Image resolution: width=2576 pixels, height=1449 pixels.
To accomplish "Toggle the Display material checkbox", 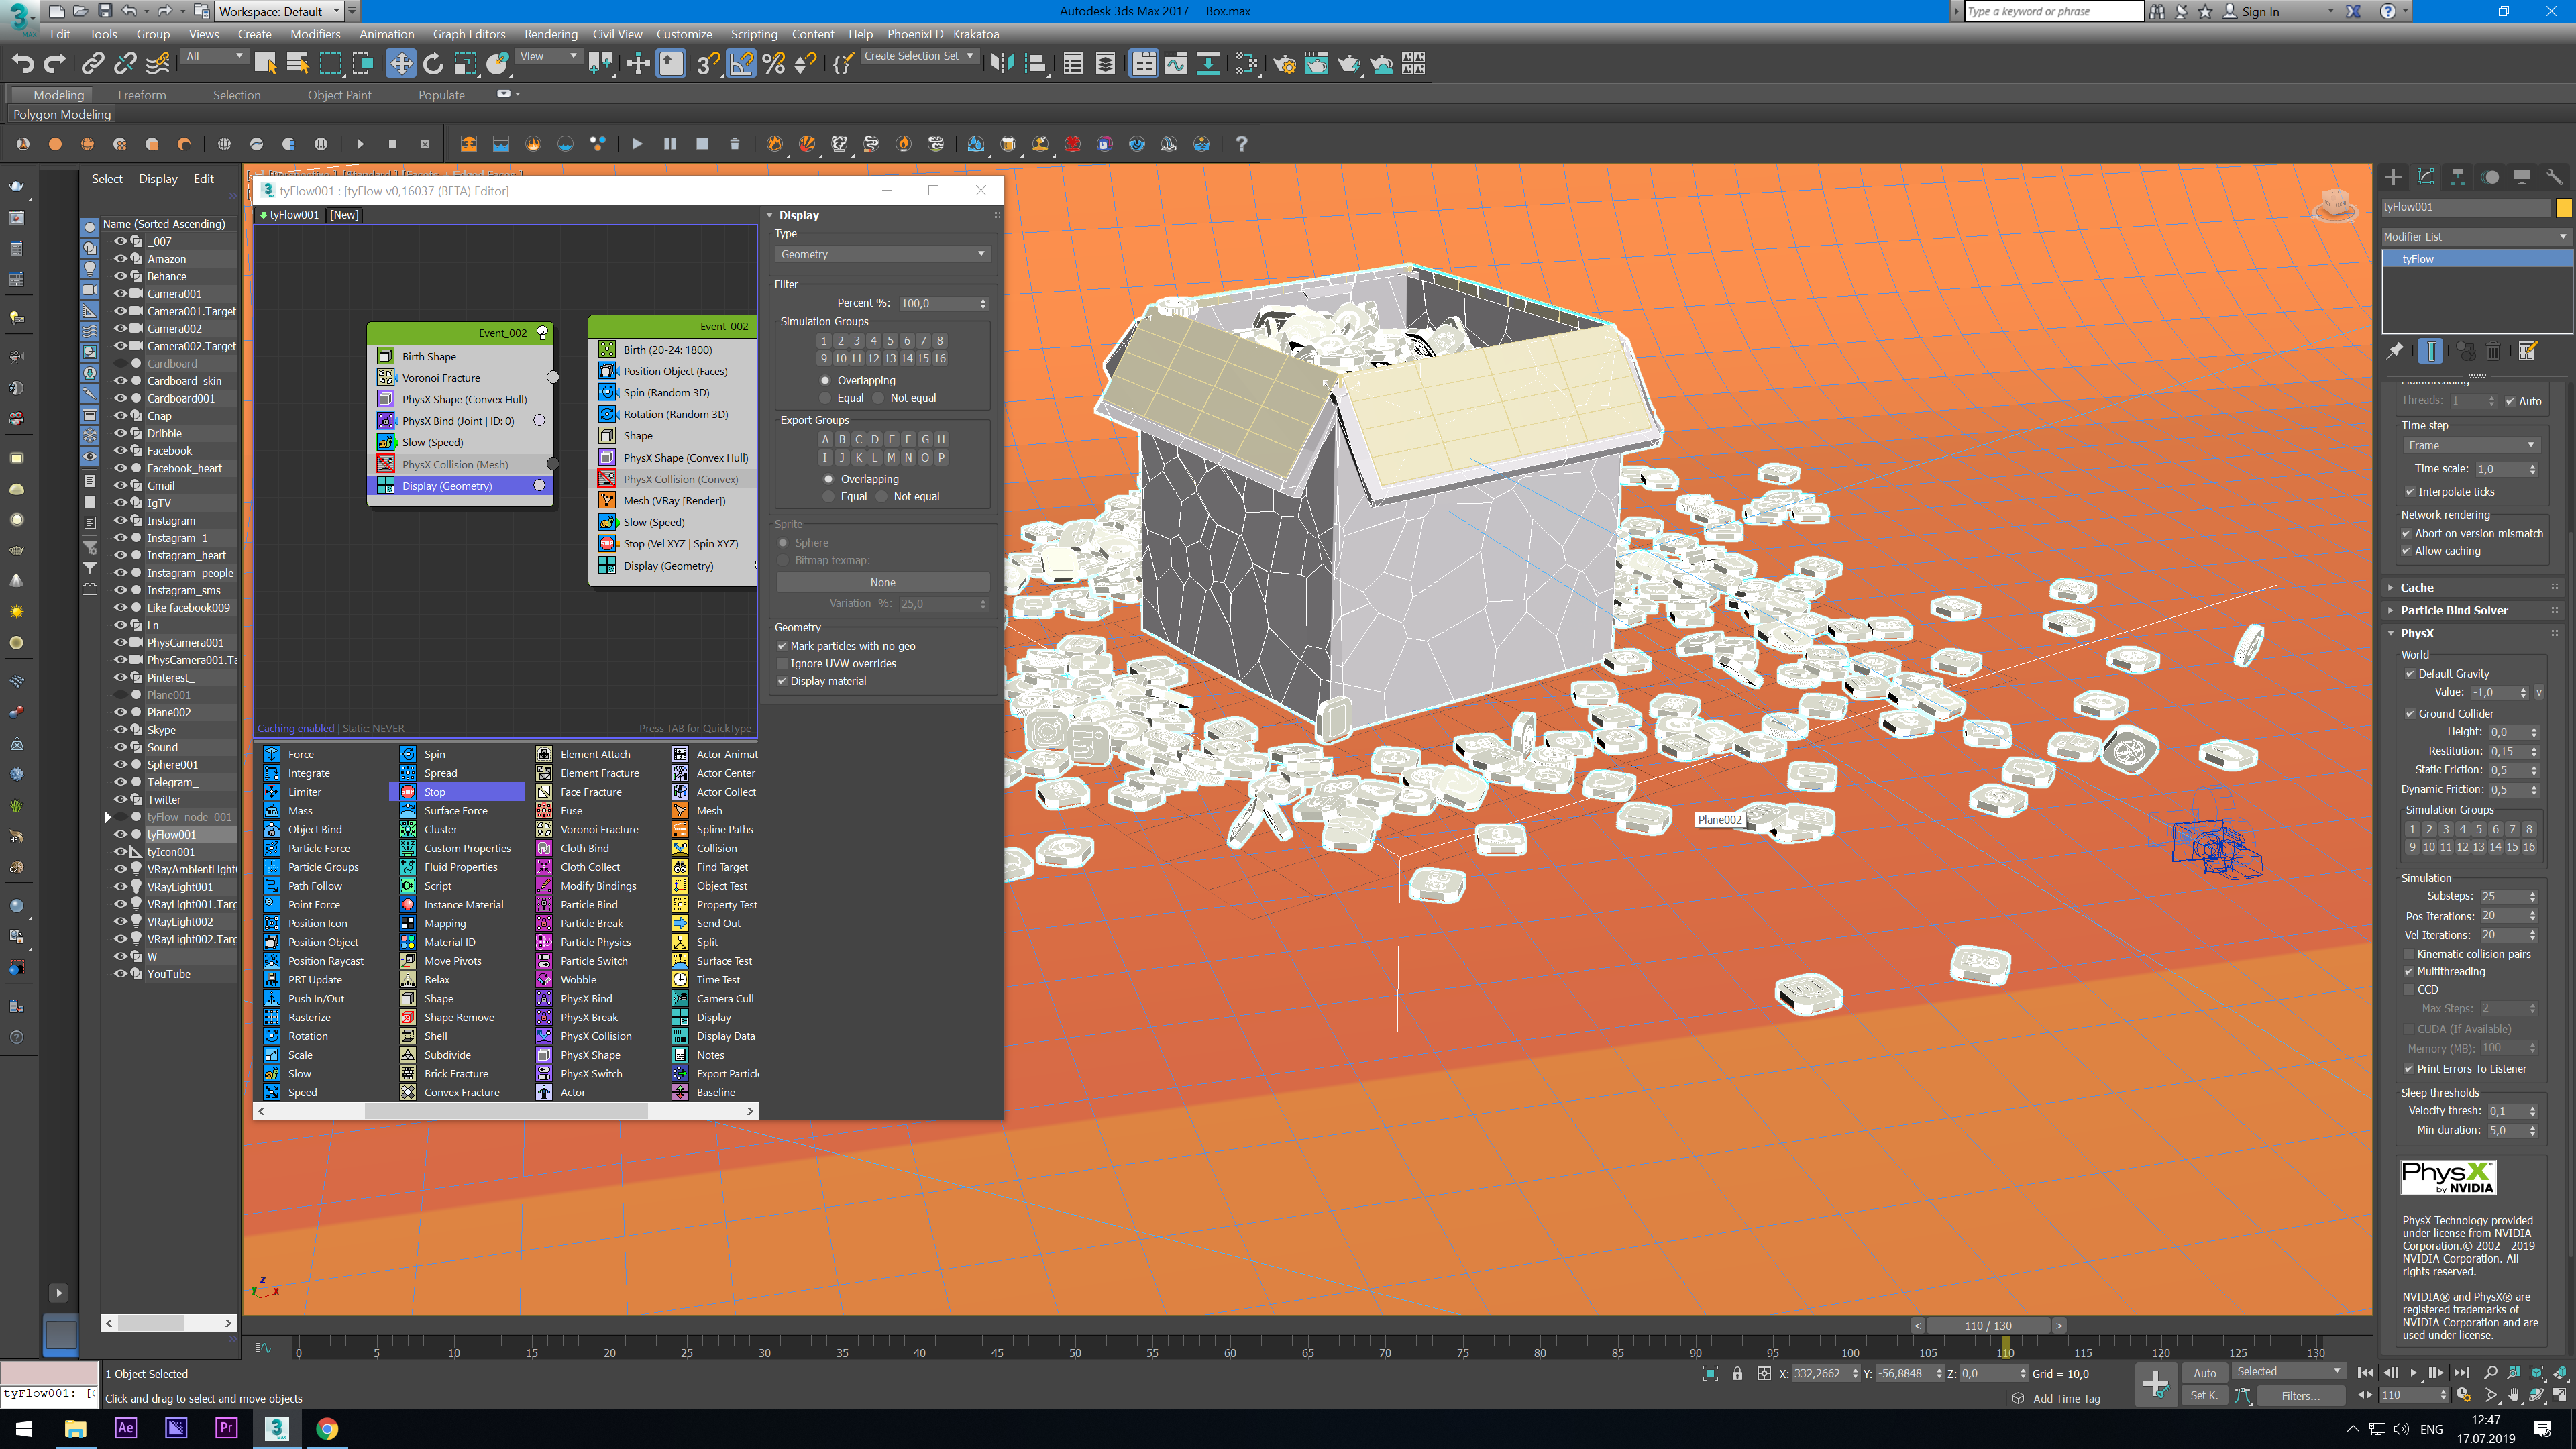I will (782, 681).
